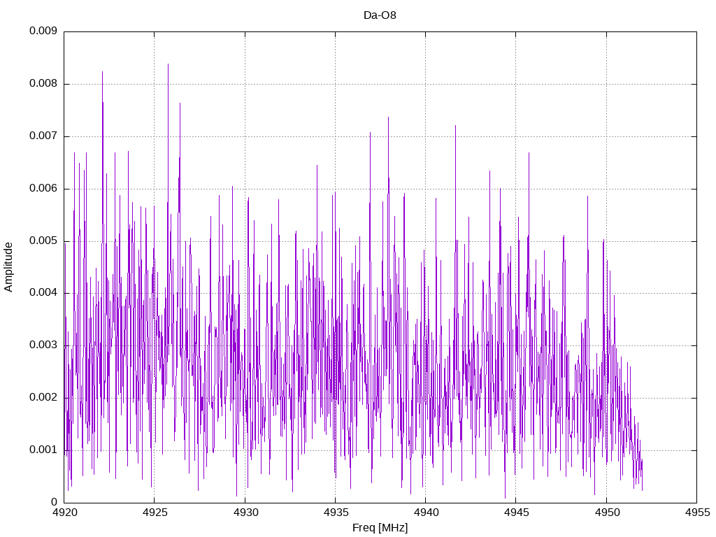
Task: Click the 4935 x-axis tick label
Action: click(x=336, y=513)
